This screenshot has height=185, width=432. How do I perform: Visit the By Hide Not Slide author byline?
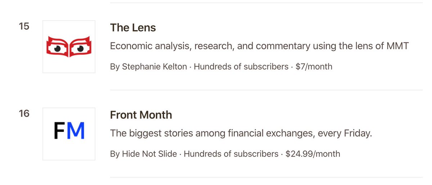point(143,154)
